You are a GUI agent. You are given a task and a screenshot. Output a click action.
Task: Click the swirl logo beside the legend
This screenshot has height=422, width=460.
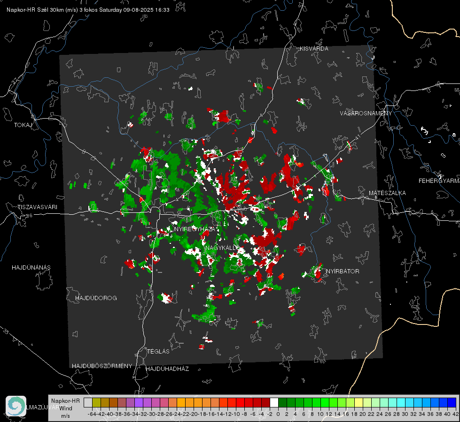(x=16, y=406)
